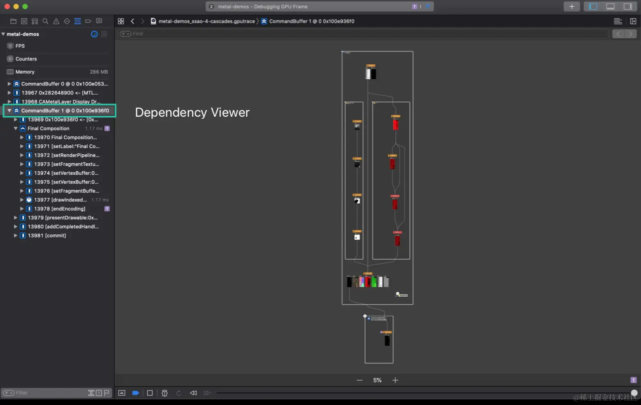Select 13971 setLabel call
This screenshot has height=405, width=641.
66,146
